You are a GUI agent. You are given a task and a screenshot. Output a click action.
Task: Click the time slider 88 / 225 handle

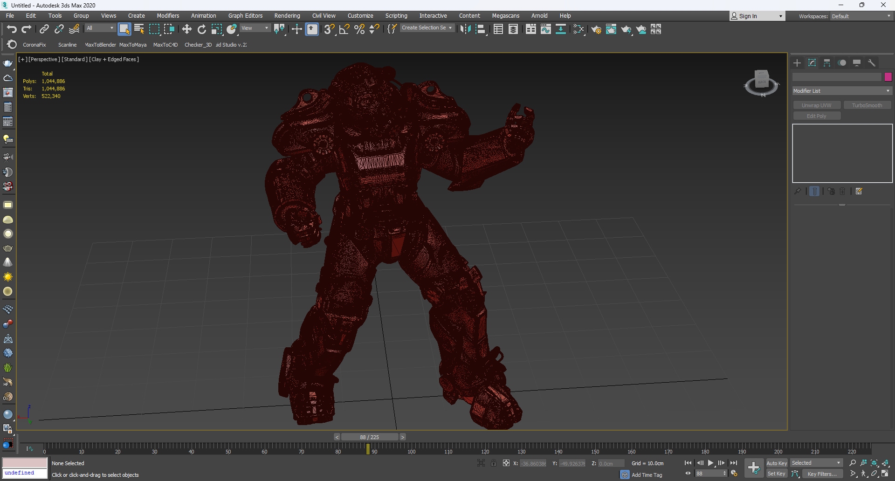pyautogui.click(x=370, y=437)
